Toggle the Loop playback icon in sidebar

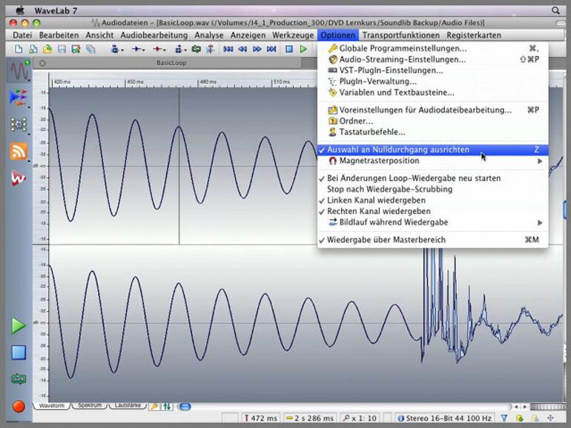tap(18, 378)
